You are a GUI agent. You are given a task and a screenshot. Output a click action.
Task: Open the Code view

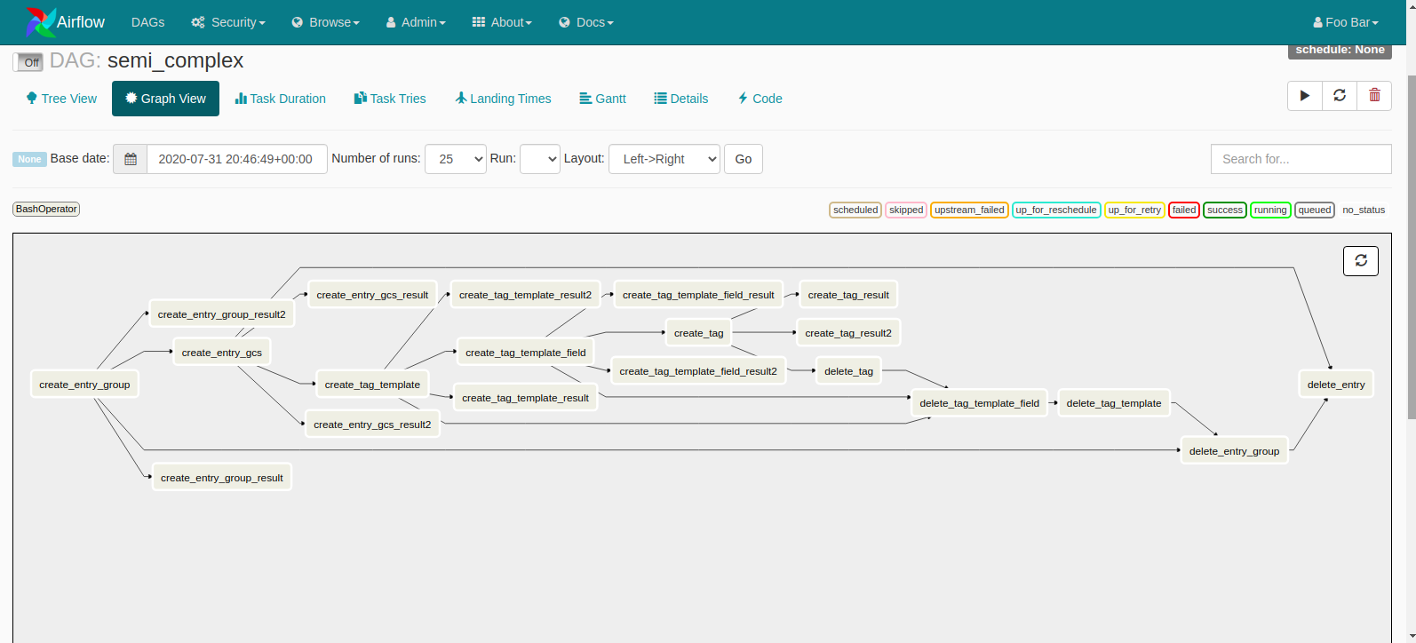point(760,99)
